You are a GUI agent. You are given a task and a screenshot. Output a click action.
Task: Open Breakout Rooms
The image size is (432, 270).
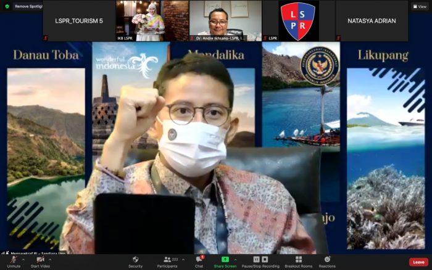[x=298, y=261]
